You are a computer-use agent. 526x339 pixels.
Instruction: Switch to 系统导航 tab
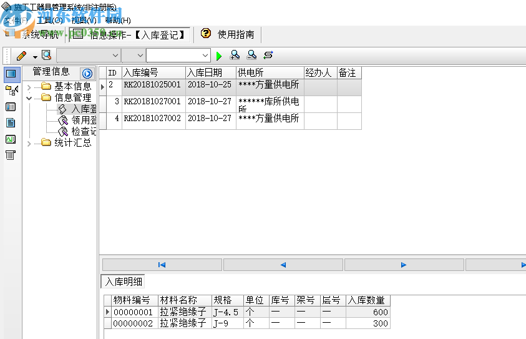32,34
